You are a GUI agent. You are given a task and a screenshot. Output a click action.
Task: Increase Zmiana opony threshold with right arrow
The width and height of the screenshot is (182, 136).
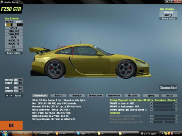pos(176,110)
